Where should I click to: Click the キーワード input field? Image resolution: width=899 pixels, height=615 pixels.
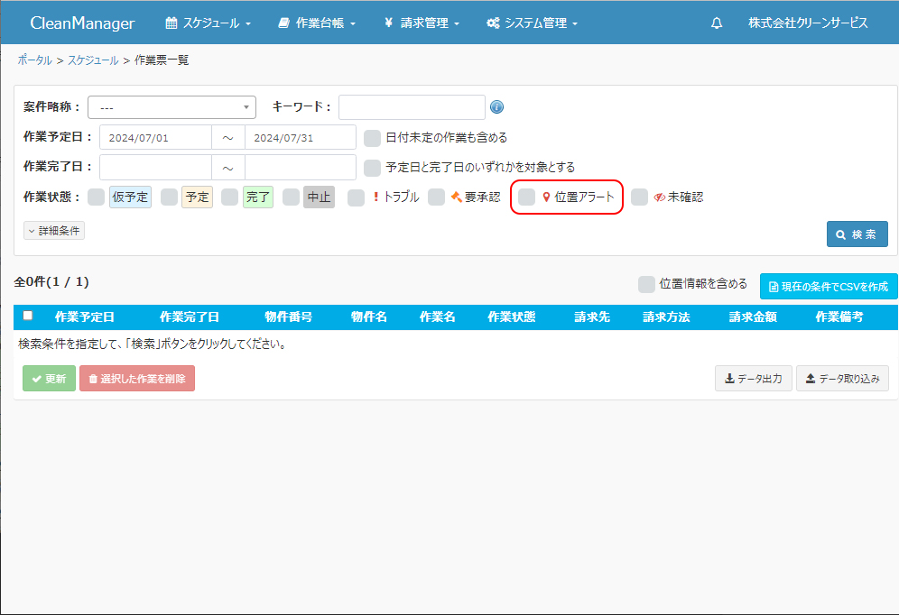click(x=412, y=107)
